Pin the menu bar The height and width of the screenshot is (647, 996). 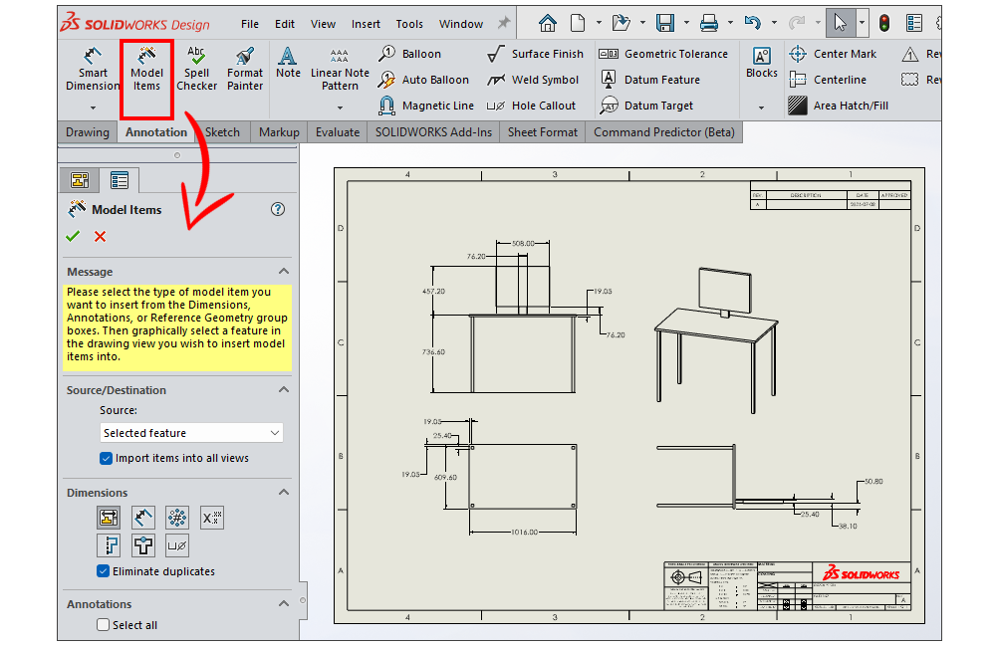(504, 24)
